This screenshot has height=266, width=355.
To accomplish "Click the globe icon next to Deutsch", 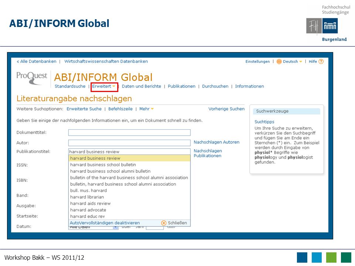I will click(x=279, y=62).
